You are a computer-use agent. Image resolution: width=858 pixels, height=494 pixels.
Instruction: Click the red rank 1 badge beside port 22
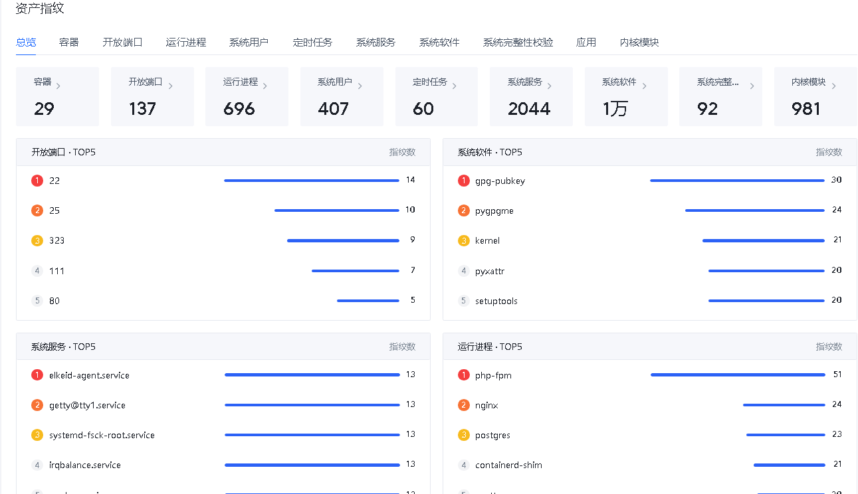click(x=37, y=181)
